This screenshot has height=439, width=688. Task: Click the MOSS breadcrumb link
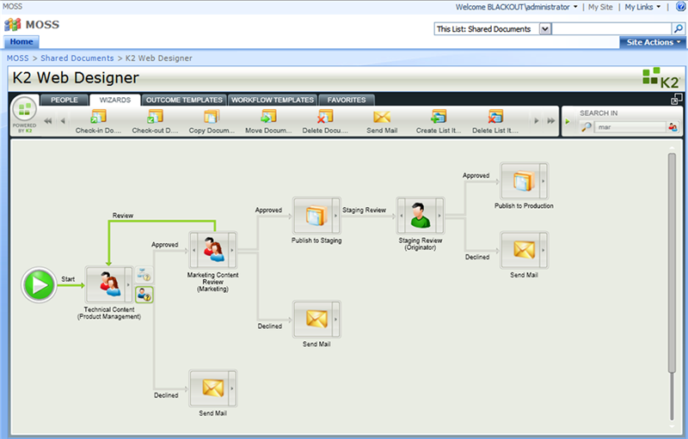17,58
